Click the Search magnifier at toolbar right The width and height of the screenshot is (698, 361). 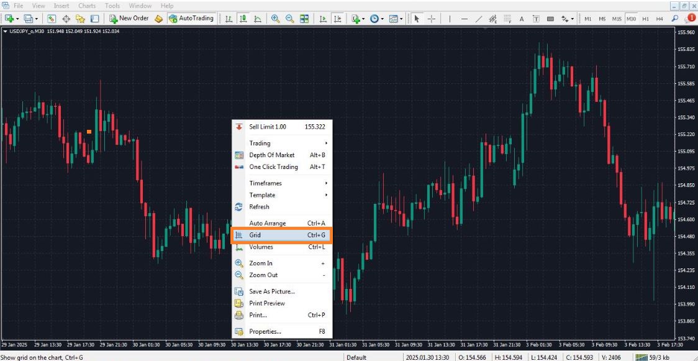point(674,19)
